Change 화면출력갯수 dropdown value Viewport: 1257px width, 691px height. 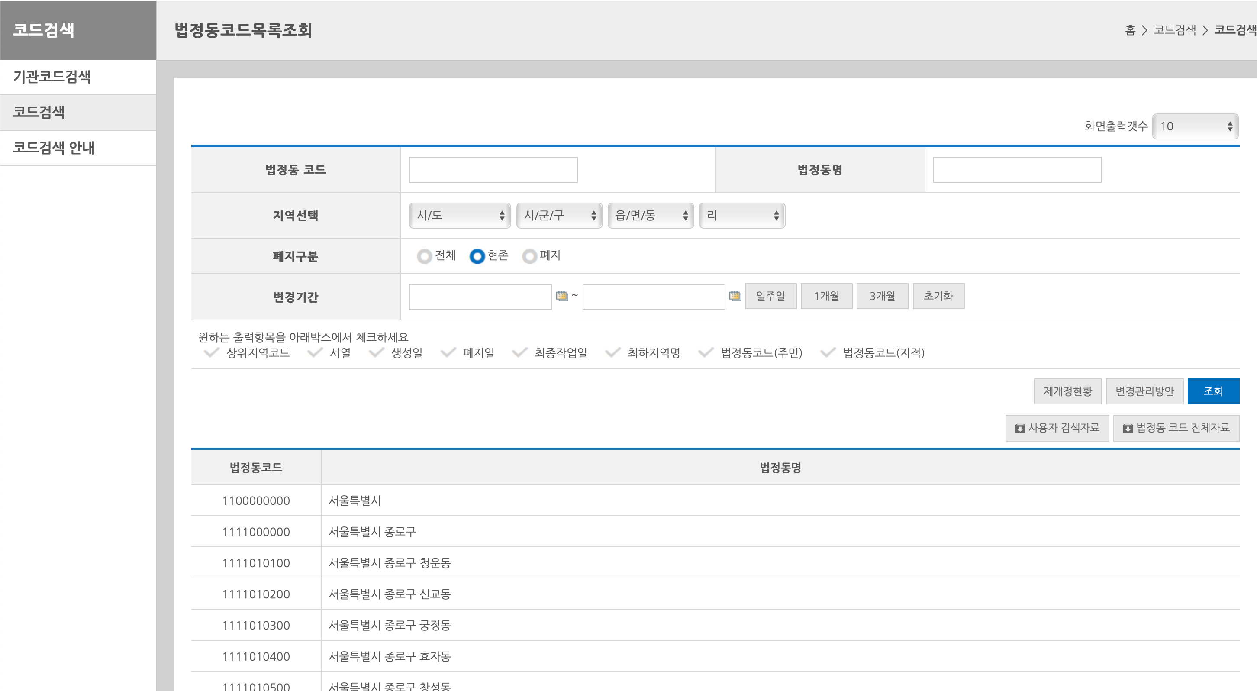point(1195,126)
